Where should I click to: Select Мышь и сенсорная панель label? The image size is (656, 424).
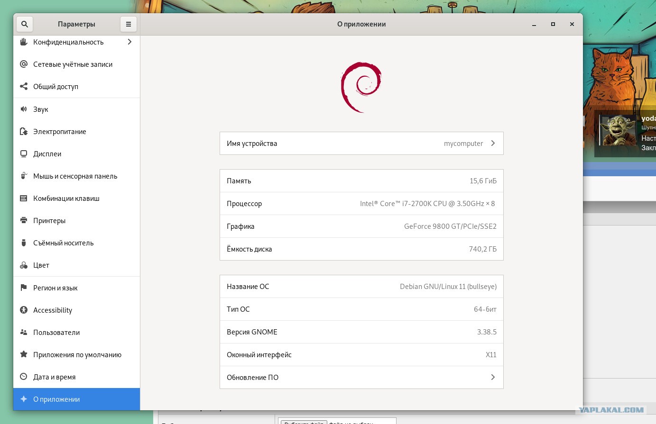75,176
